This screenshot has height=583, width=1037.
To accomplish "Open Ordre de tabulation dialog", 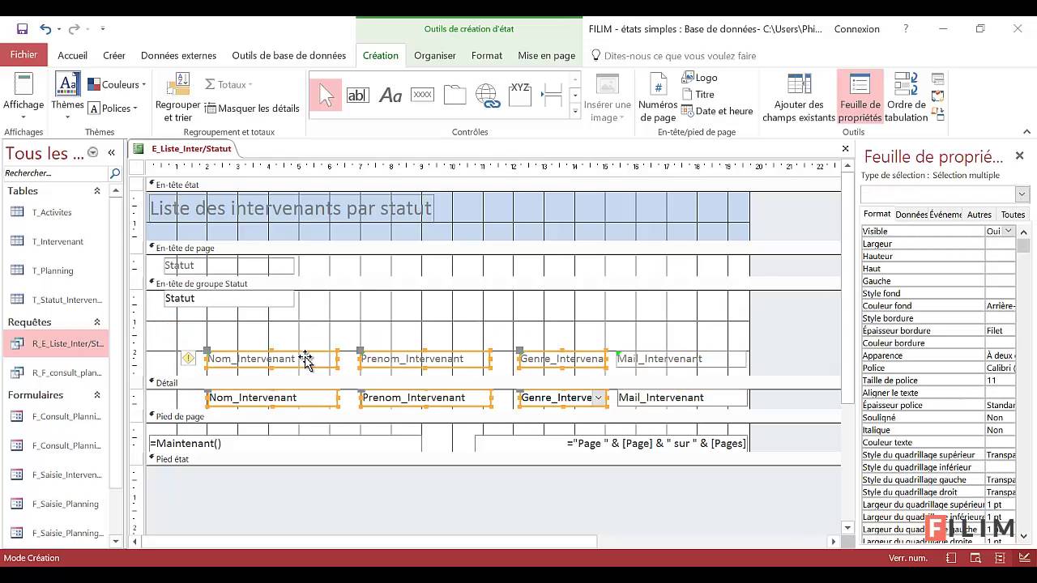I will (x=907, y=97).
